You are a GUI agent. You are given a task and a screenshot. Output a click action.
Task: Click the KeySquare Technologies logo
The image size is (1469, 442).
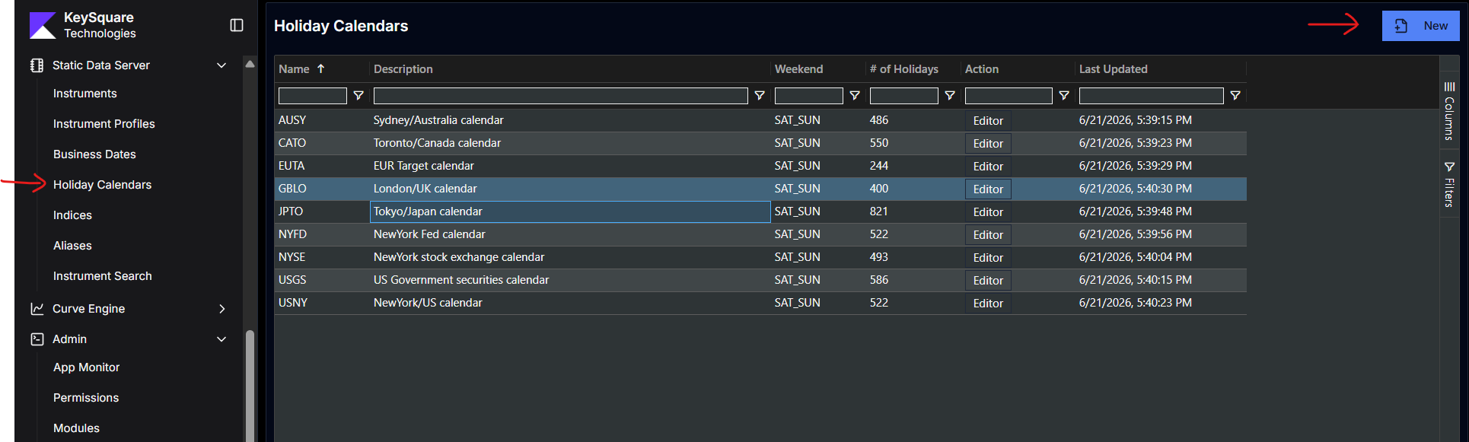coord(43,25)
